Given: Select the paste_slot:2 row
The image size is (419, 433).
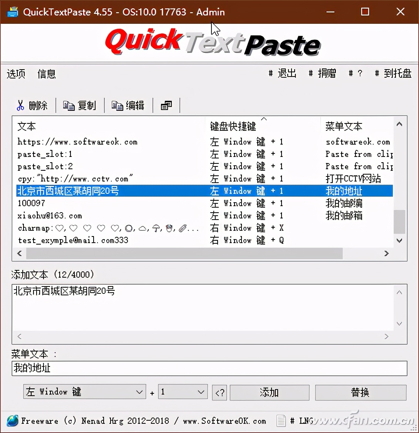Looking at the screenshot, I should coord(204,166).
